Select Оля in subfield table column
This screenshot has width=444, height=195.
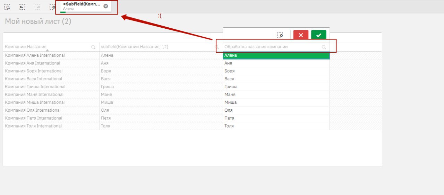pos(161,110)
